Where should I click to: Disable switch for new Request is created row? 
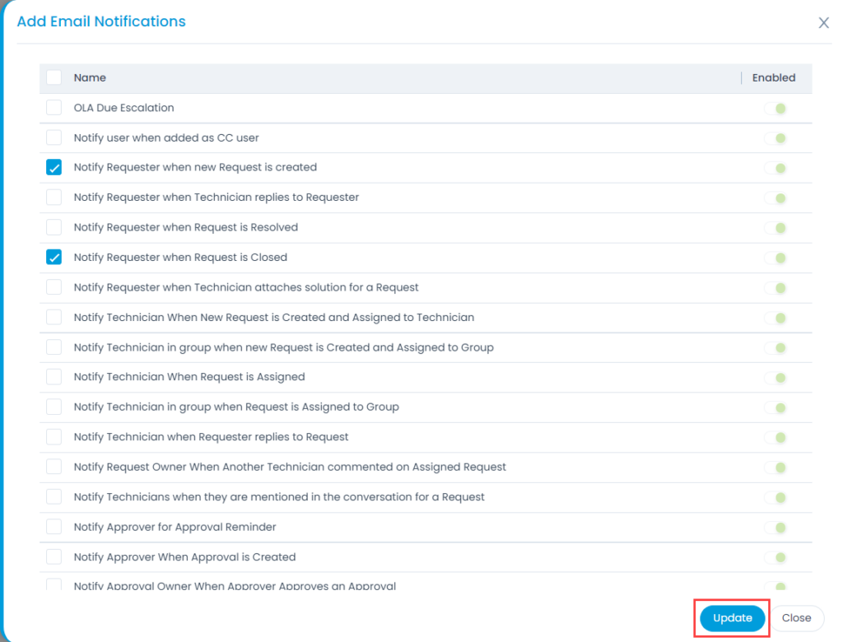775,168
